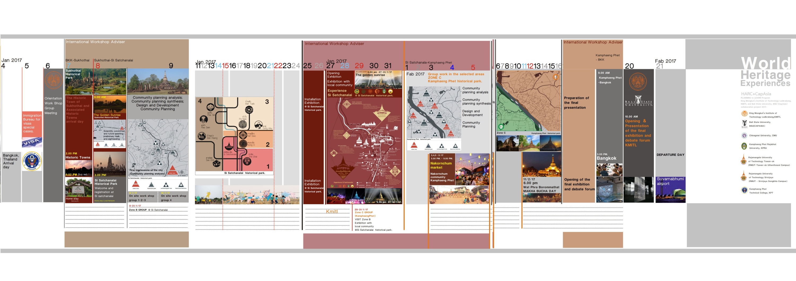Click the Opening Exhibition label
This screenshot has height=281, width=796.
[x=334, y=75]
